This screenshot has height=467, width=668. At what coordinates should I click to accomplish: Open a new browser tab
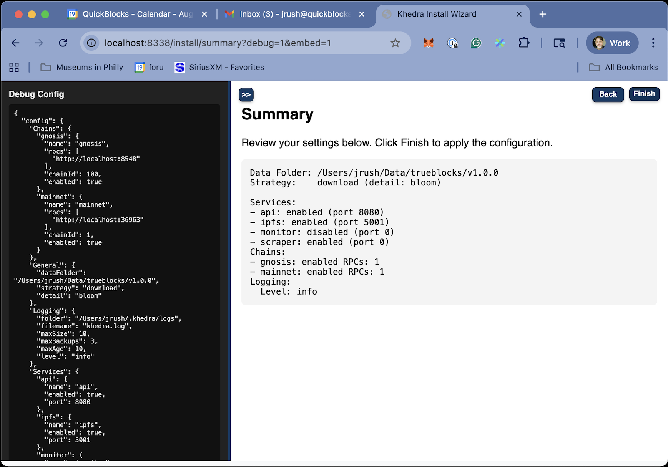pyautogui.click(x=543, y=14)
